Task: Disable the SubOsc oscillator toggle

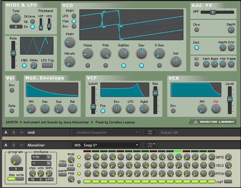Action: click(123, 66)
